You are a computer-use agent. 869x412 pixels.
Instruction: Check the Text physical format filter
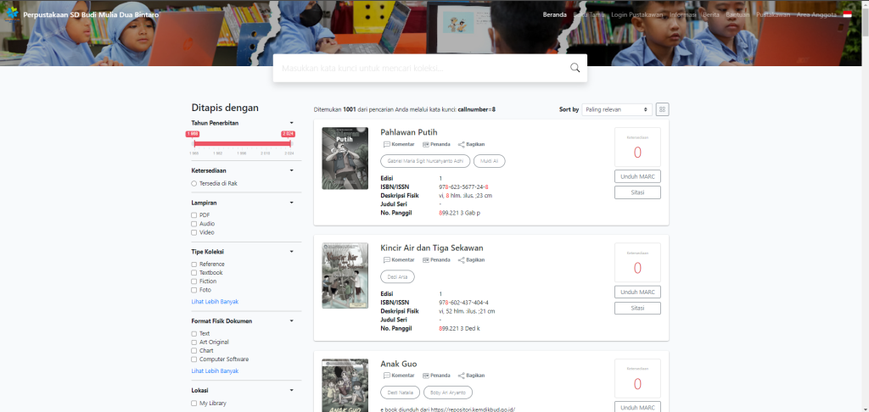[x=194, y=333]
